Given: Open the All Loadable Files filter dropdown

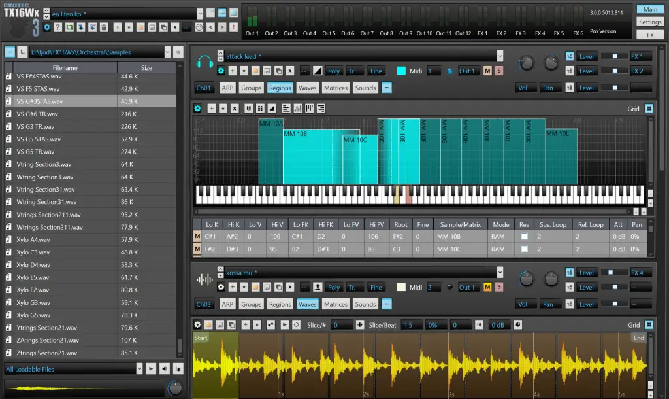Looking at the screenshot, I should pyautogui.click(x=138, y=368).
